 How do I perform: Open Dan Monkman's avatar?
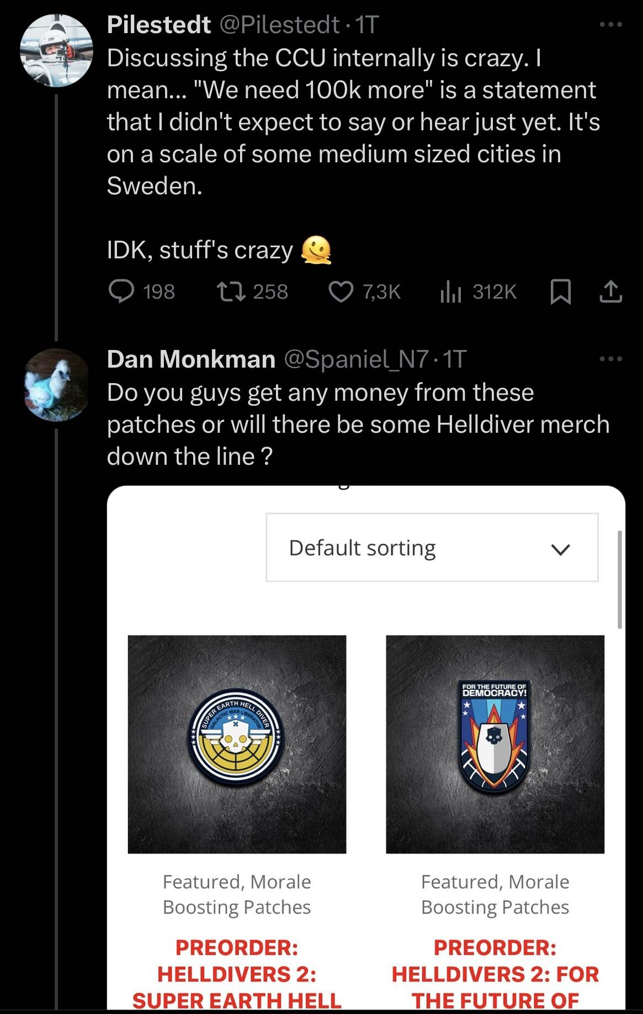(x=56, y=385)
